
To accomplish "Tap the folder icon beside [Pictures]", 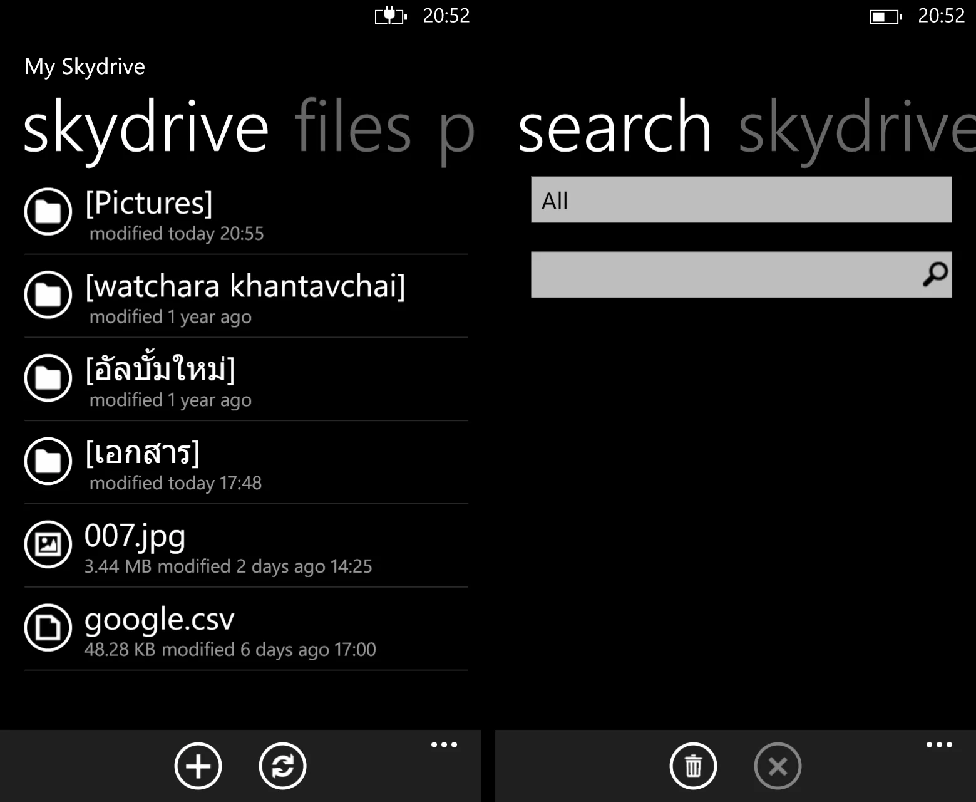I will coord(48,212).
